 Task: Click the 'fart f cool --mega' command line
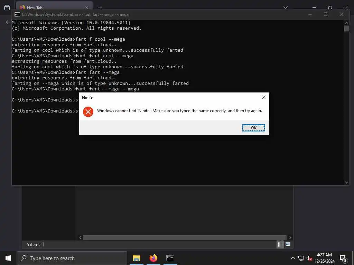tap(68, 39)
